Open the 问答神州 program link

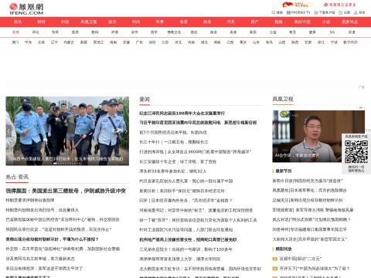310,229
